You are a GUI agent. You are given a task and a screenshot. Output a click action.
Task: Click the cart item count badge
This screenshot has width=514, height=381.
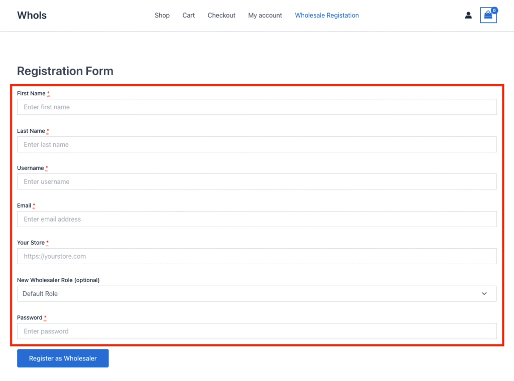(x=494, y=10)
